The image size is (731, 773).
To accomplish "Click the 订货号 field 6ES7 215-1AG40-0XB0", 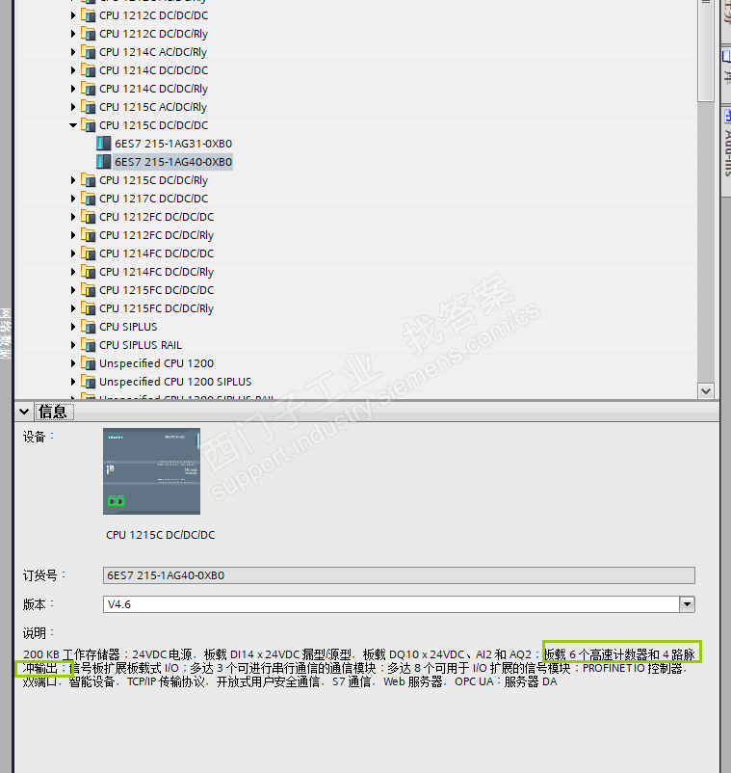I will click(x=399, y=575).
